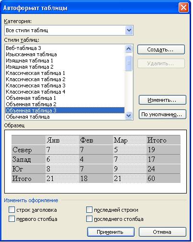Click the Применить button
The height and width of the screenshot is (242, 193).
111,232
